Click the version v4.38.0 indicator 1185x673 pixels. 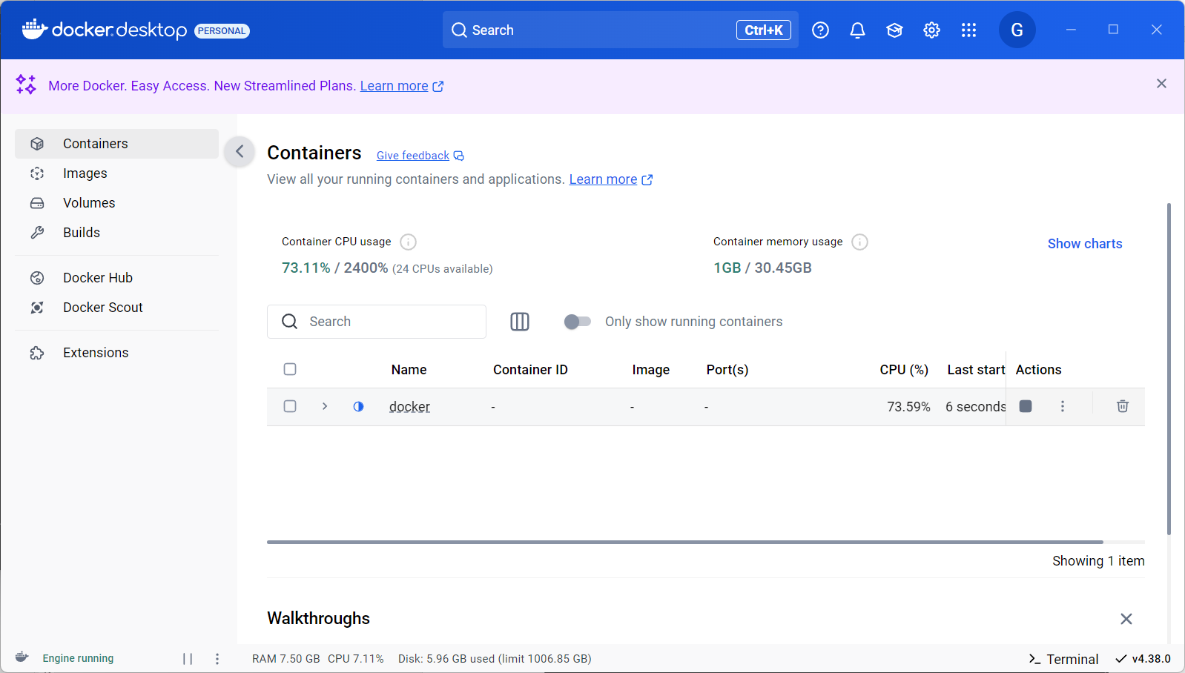pyautogui.click(x=1143, y=659)
